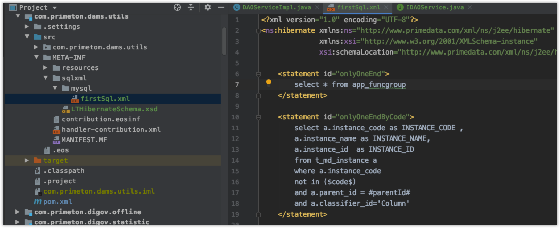Click the yellow lightbulb intention icon
This screenshot has height=228, width=560.
coord(268,83)
